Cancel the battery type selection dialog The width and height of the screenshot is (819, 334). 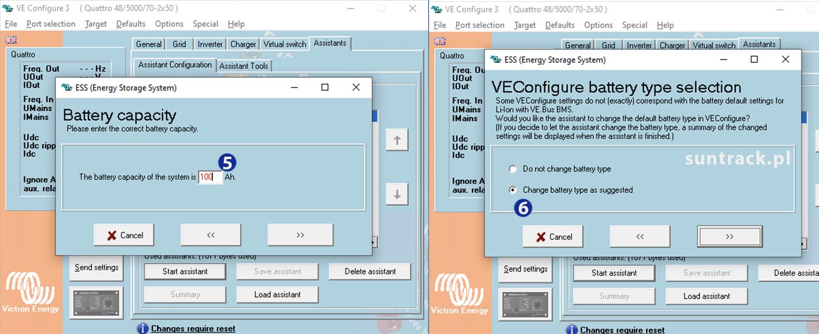tap(553, 236)
